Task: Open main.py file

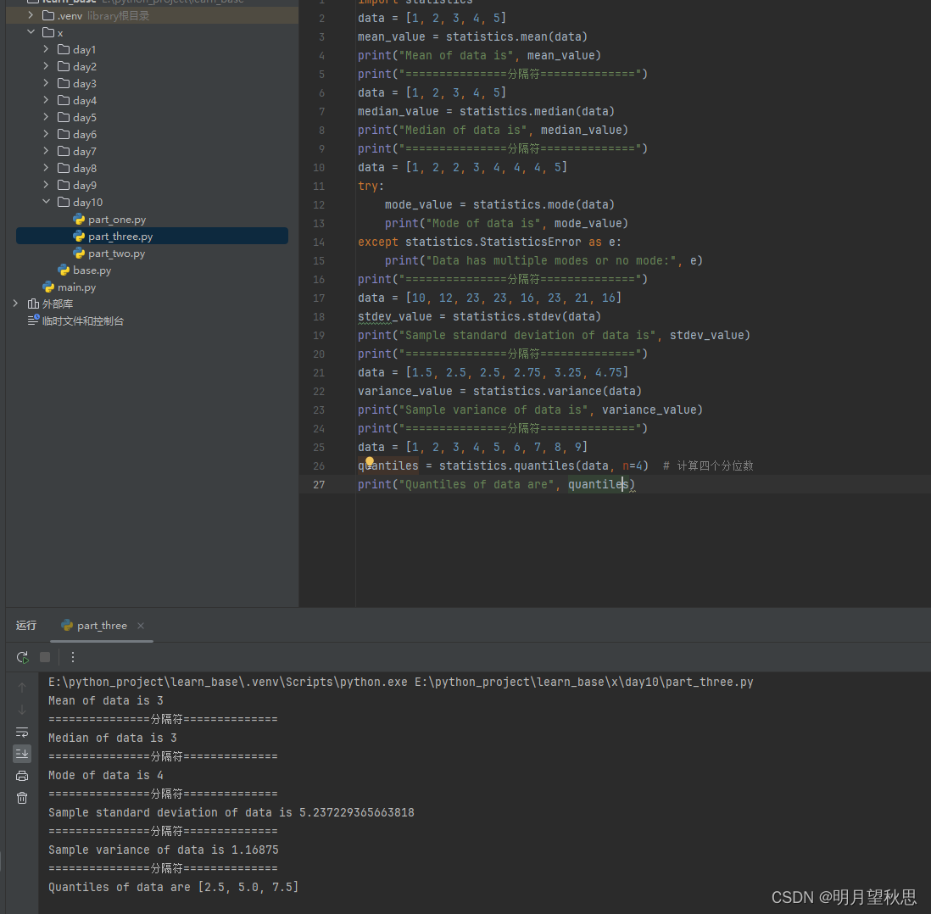Action: [x=76, y=287]
